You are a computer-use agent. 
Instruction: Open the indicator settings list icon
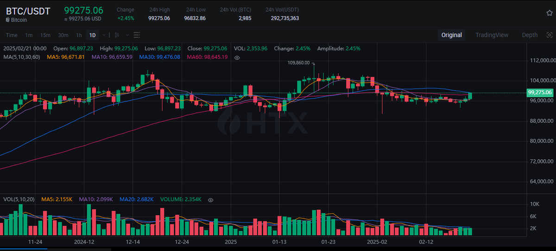coord(137,35)
